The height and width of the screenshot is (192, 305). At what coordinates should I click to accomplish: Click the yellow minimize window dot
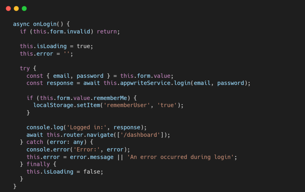(x=16, y=9)
